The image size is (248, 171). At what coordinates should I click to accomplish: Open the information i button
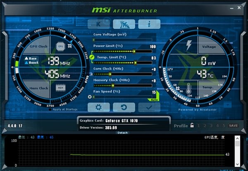click(x=149, y=24)
